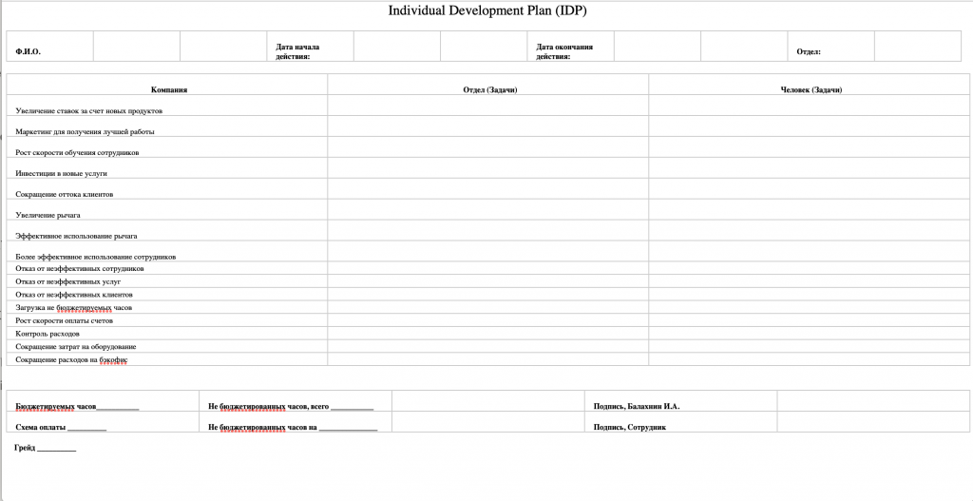Select 'Эффективное использование рычага' row
The height and width of the screenshot is (501, 973).
point(488,231)
